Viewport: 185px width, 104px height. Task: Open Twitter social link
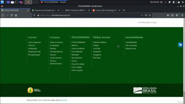coord(96,45)
